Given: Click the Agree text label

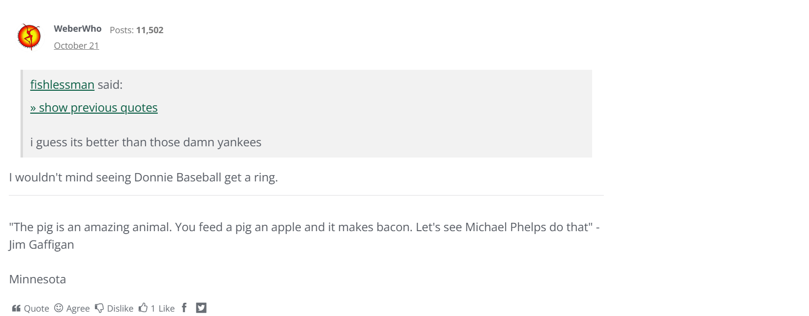Looking at the screenshot, I should (x=78, y=308).
